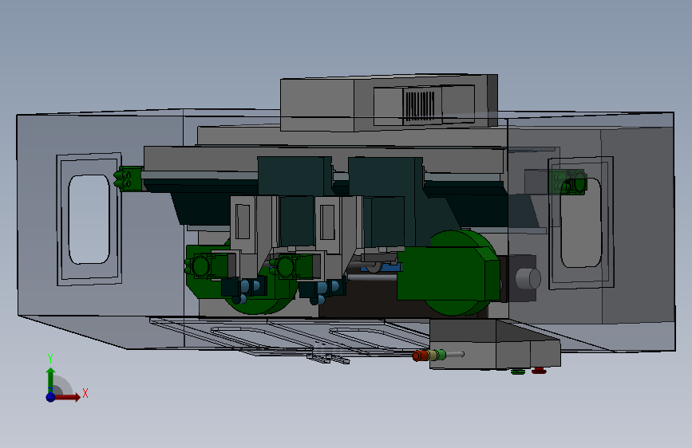
Task: Select the right enclosure door window
Action: pyautogui.click(x=581, y=222)
